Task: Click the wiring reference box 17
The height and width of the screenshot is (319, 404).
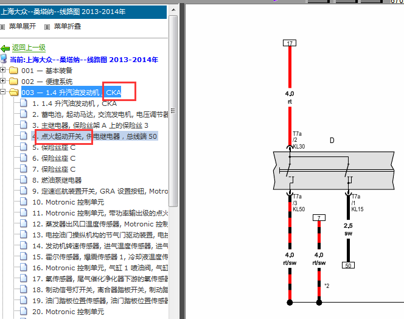Action: click(x=290, y=43)
